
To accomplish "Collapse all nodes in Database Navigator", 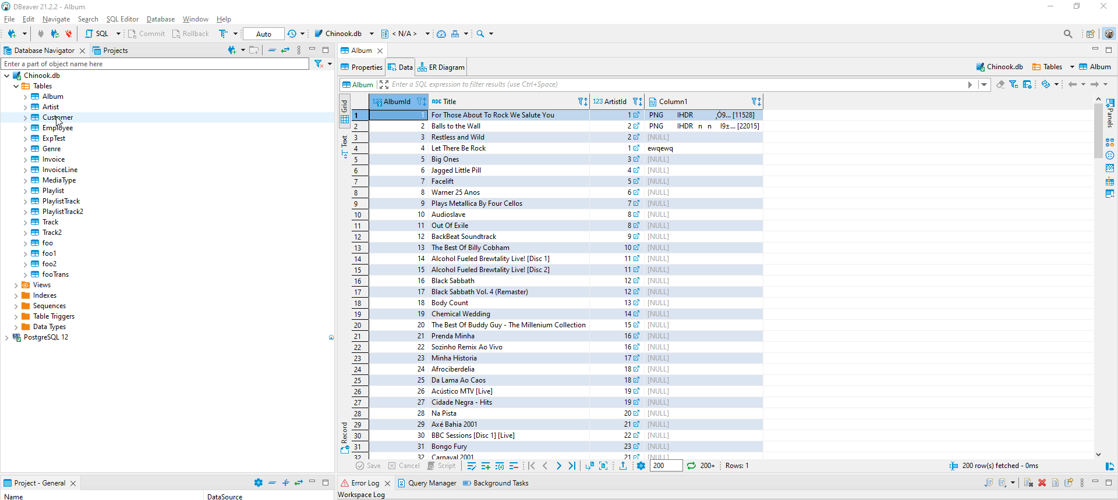I will [272, 51].
